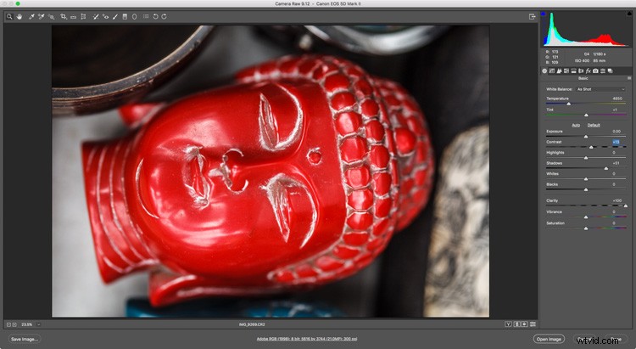Adjust the Temperature slider handle
Screen dimensions: 636x349
click(x=569, y=104)
